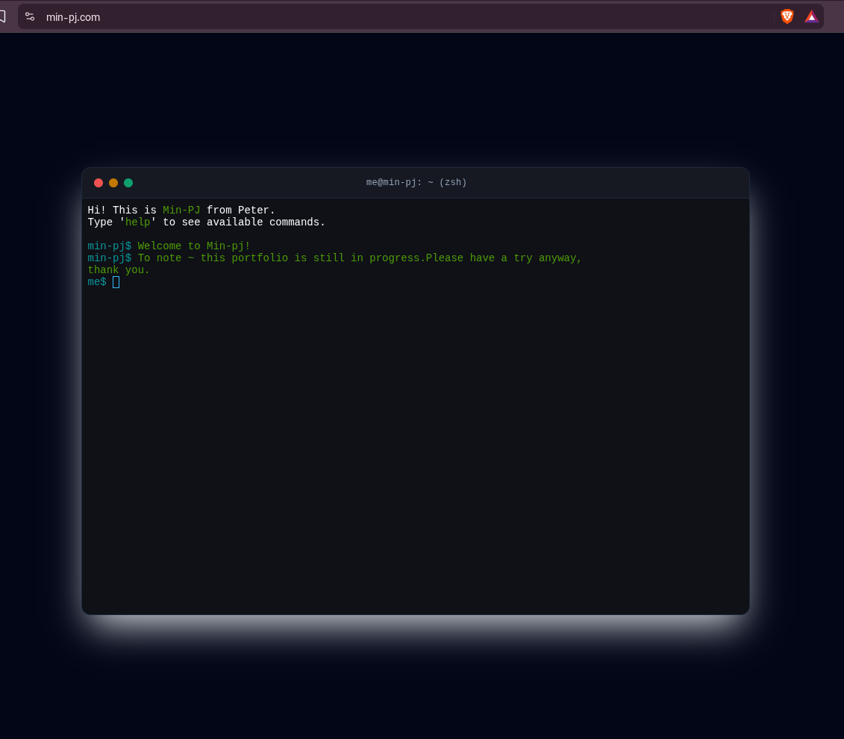
Task: Click the 'me$' prompt label
Action: click(x=97, y=282)
